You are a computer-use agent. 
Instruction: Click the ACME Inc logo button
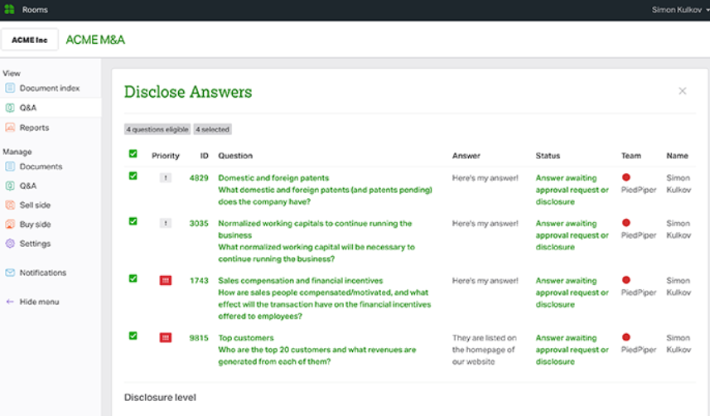[x=30, y=40]
